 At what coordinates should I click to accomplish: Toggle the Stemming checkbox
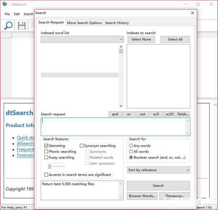(x=46, y=146)
